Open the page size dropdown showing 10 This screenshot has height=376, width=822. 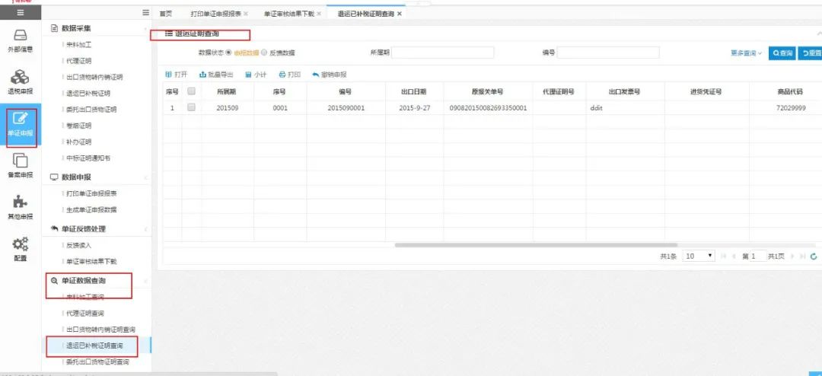(699, 257)
